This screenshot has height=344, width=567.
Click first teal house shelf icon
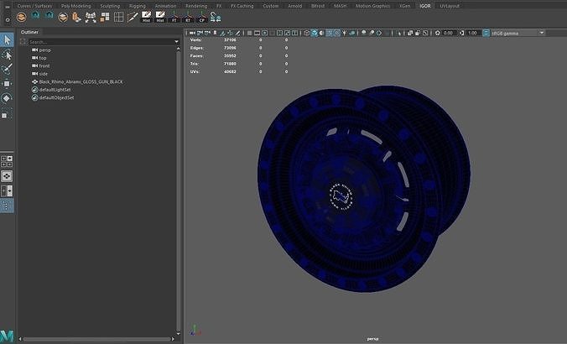point(35,16)
